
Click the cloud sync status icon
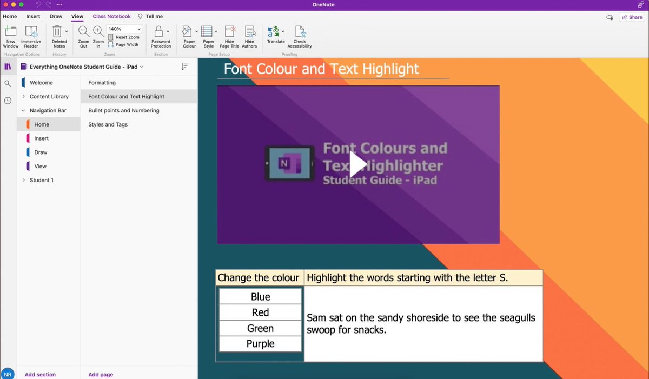click(x=610, y=17)
